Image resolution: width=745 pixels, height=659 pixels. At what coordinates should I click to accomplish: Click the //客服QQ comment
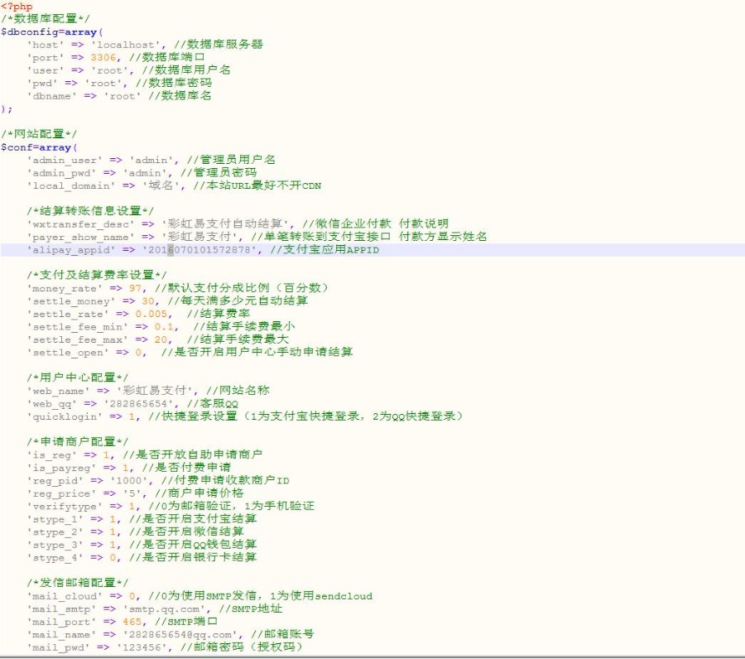[213, 403]
